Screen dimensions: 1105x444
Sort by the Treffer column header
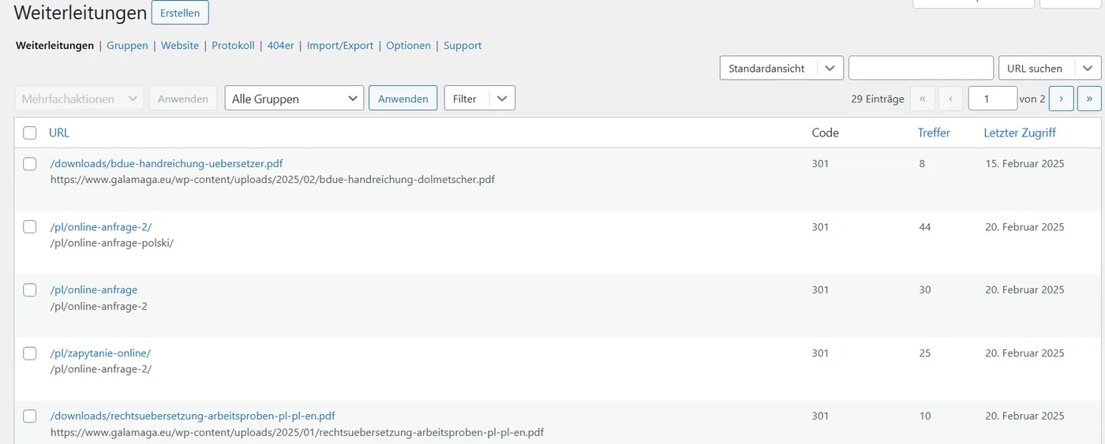pyautogui.click(x=934, y=132)
